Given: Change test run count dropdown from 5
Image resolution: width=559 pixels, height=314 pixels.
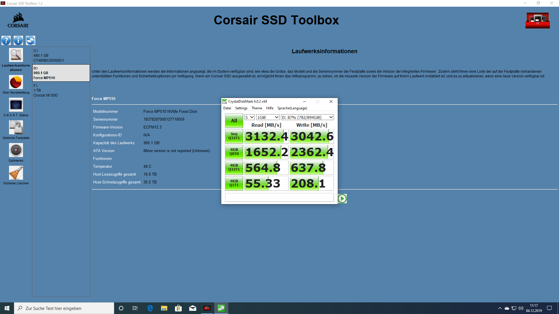Looking at the screenshot, I should [x=249, y=117].
